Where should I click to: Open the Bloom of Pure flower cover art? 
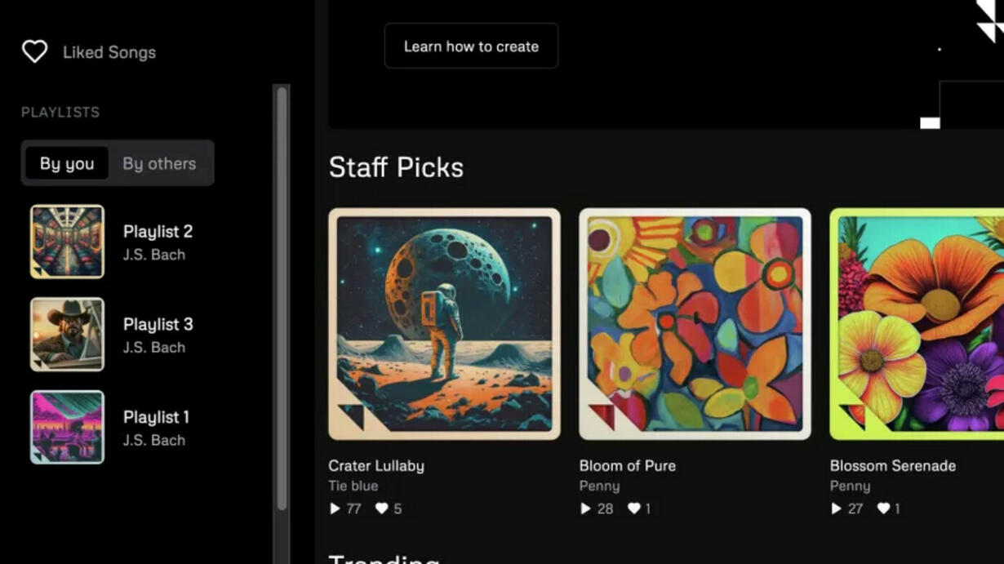click(695, 324)
